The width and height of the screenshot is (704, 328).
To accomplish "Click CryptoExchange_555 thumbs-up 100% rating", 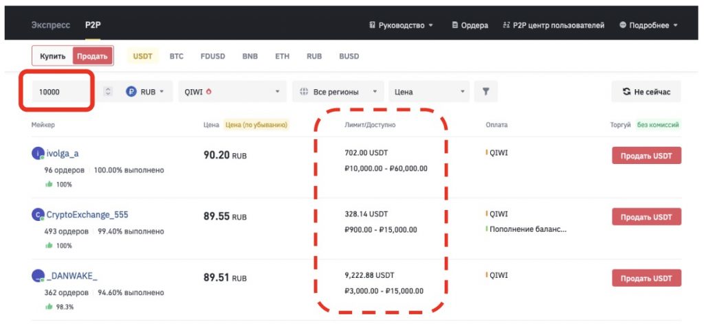I will (x=59, y=246).
